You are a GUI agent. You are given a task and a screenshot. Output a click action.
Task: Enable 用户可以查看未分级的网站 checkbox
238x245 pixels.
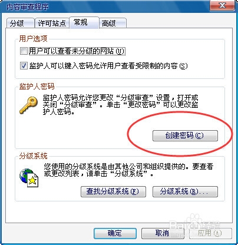(24, 51)
